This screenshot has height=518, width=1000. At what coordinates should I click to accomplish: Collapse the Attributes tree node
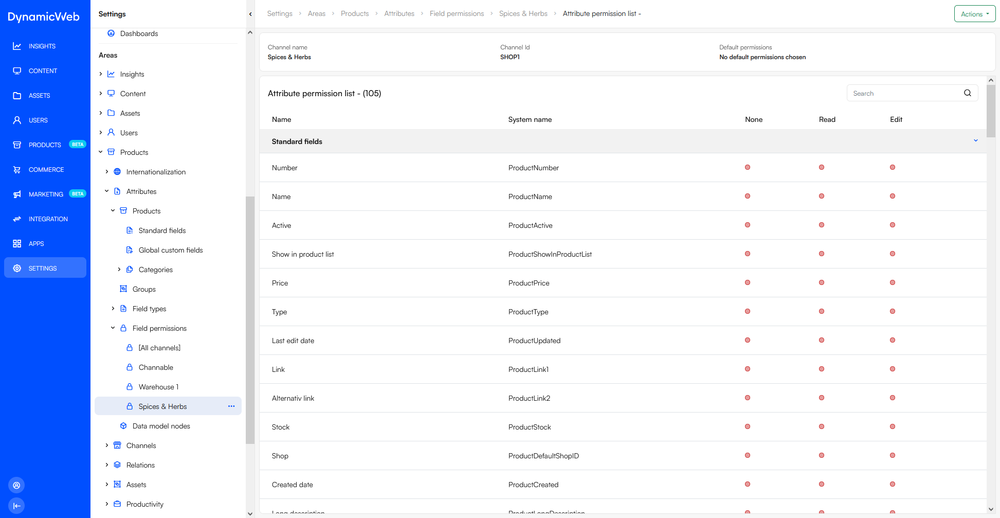[107, 191]
